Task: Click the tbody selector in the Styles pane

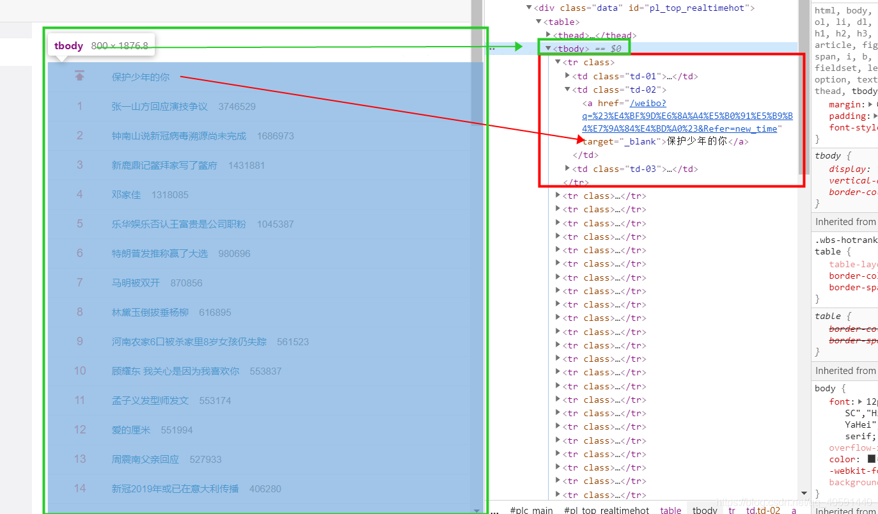Action: 828,155
